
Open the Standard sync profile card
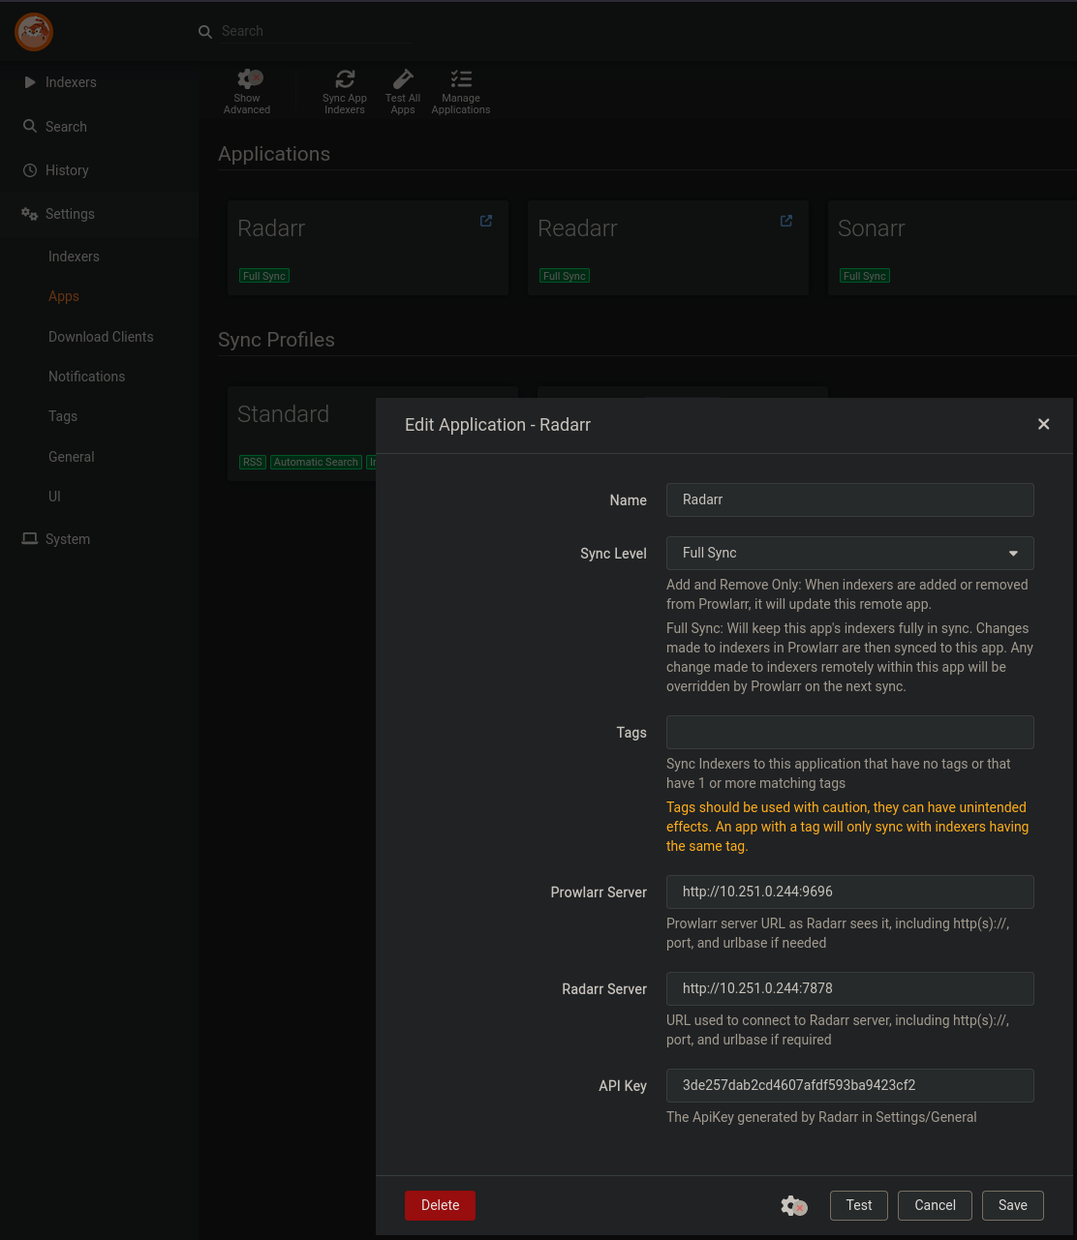coord(301,434)
